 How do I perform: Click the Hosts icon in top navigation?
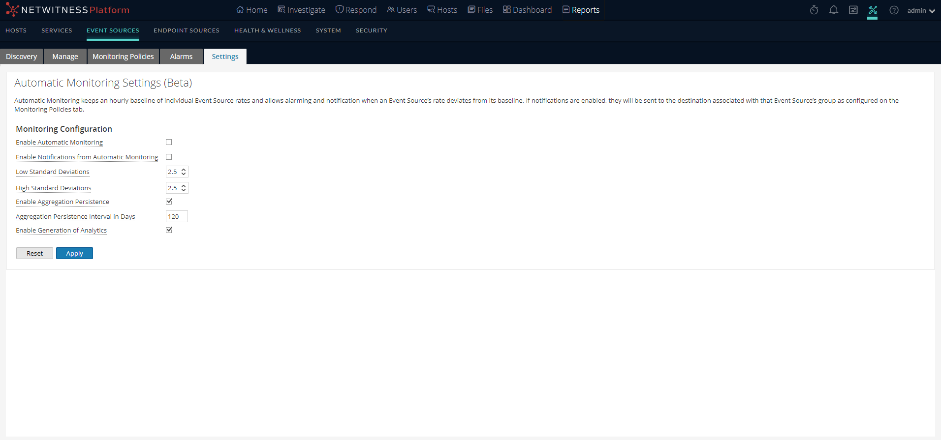coord(431,10)
